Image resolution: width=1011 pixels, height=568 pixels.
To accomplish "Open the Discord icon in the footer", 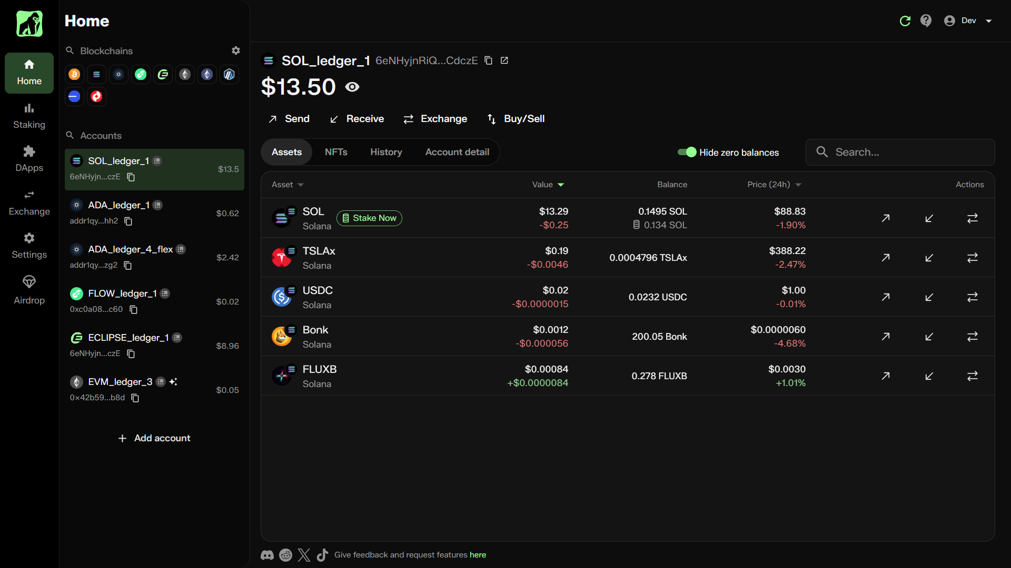I will pyautogui.click(x=267, y=555).
